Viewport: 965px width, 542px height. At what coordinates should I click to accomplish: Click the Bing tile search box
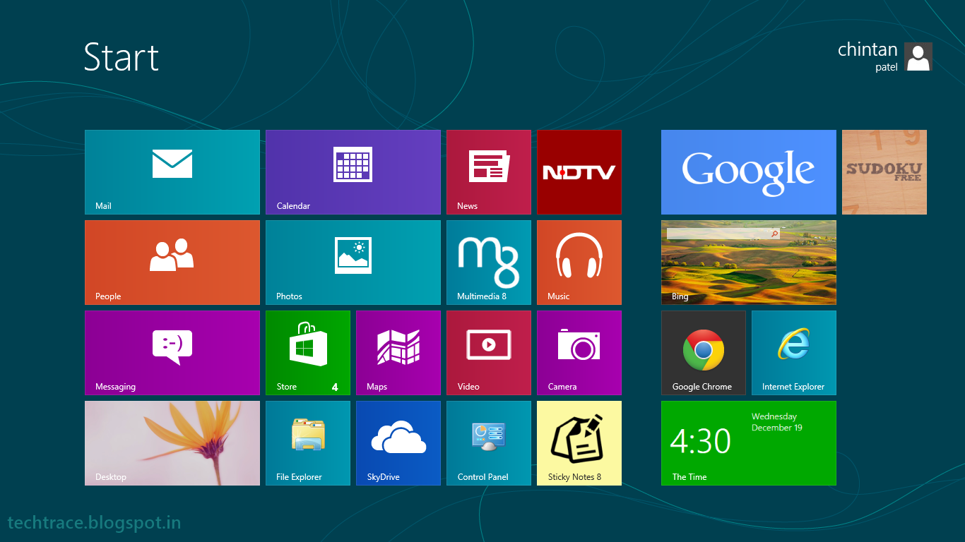[723, 234]
